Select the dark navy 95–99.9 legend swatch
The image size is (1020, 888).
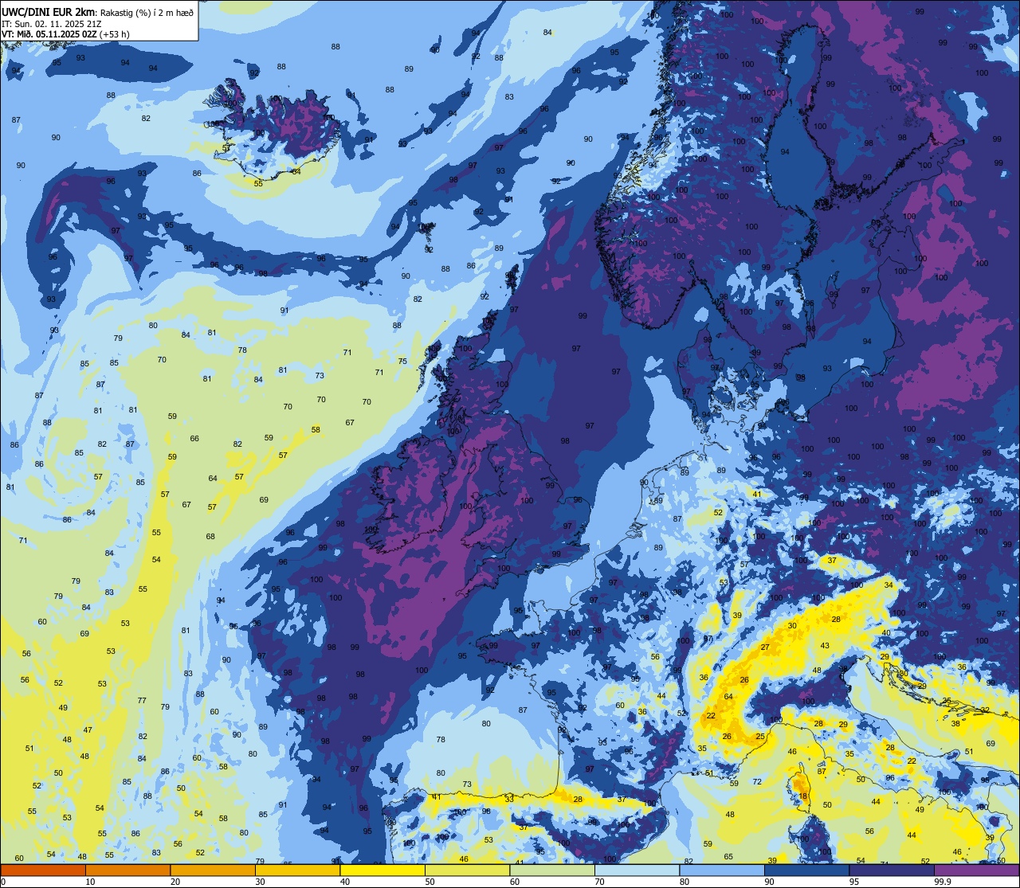[892, 870]
